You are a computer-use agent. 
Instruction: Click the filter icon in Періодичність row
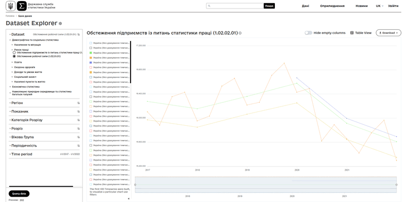click(78, 146)
